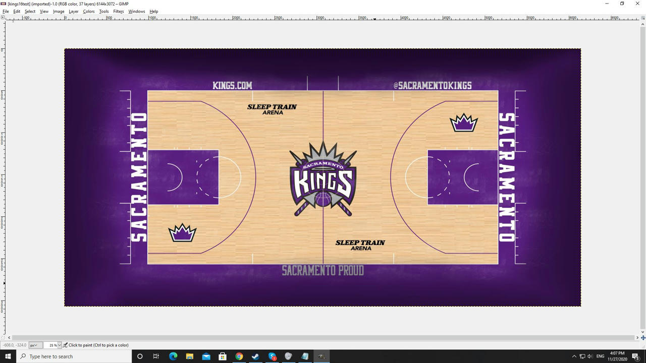Click the ENG language indicator
The image size is (646, 363).
[601, 356]
